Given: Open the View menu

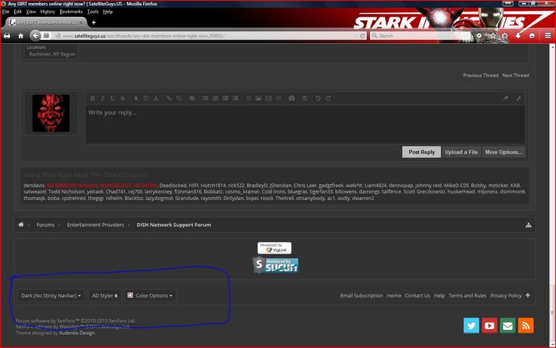Looking at the screenshot, I should tap(31, 12).
